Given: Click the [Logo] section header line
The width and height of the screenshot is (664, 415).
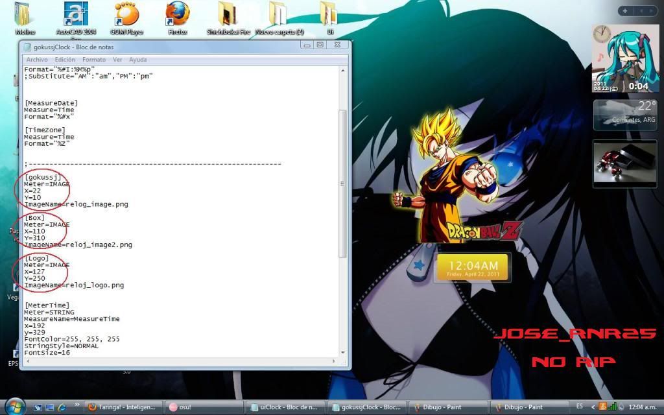Looking at the screenshot, I should [36, 258].
